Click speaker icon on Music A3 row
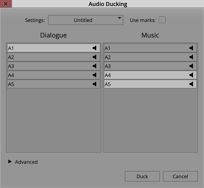The image size is (204, 188). [x=191, y=66]
